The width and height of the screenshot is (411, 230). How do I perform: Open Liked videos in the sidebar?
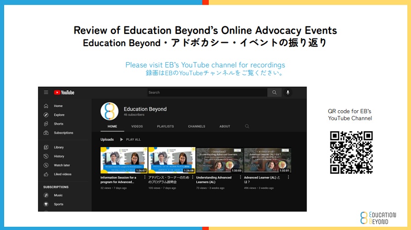coord(63,174)
